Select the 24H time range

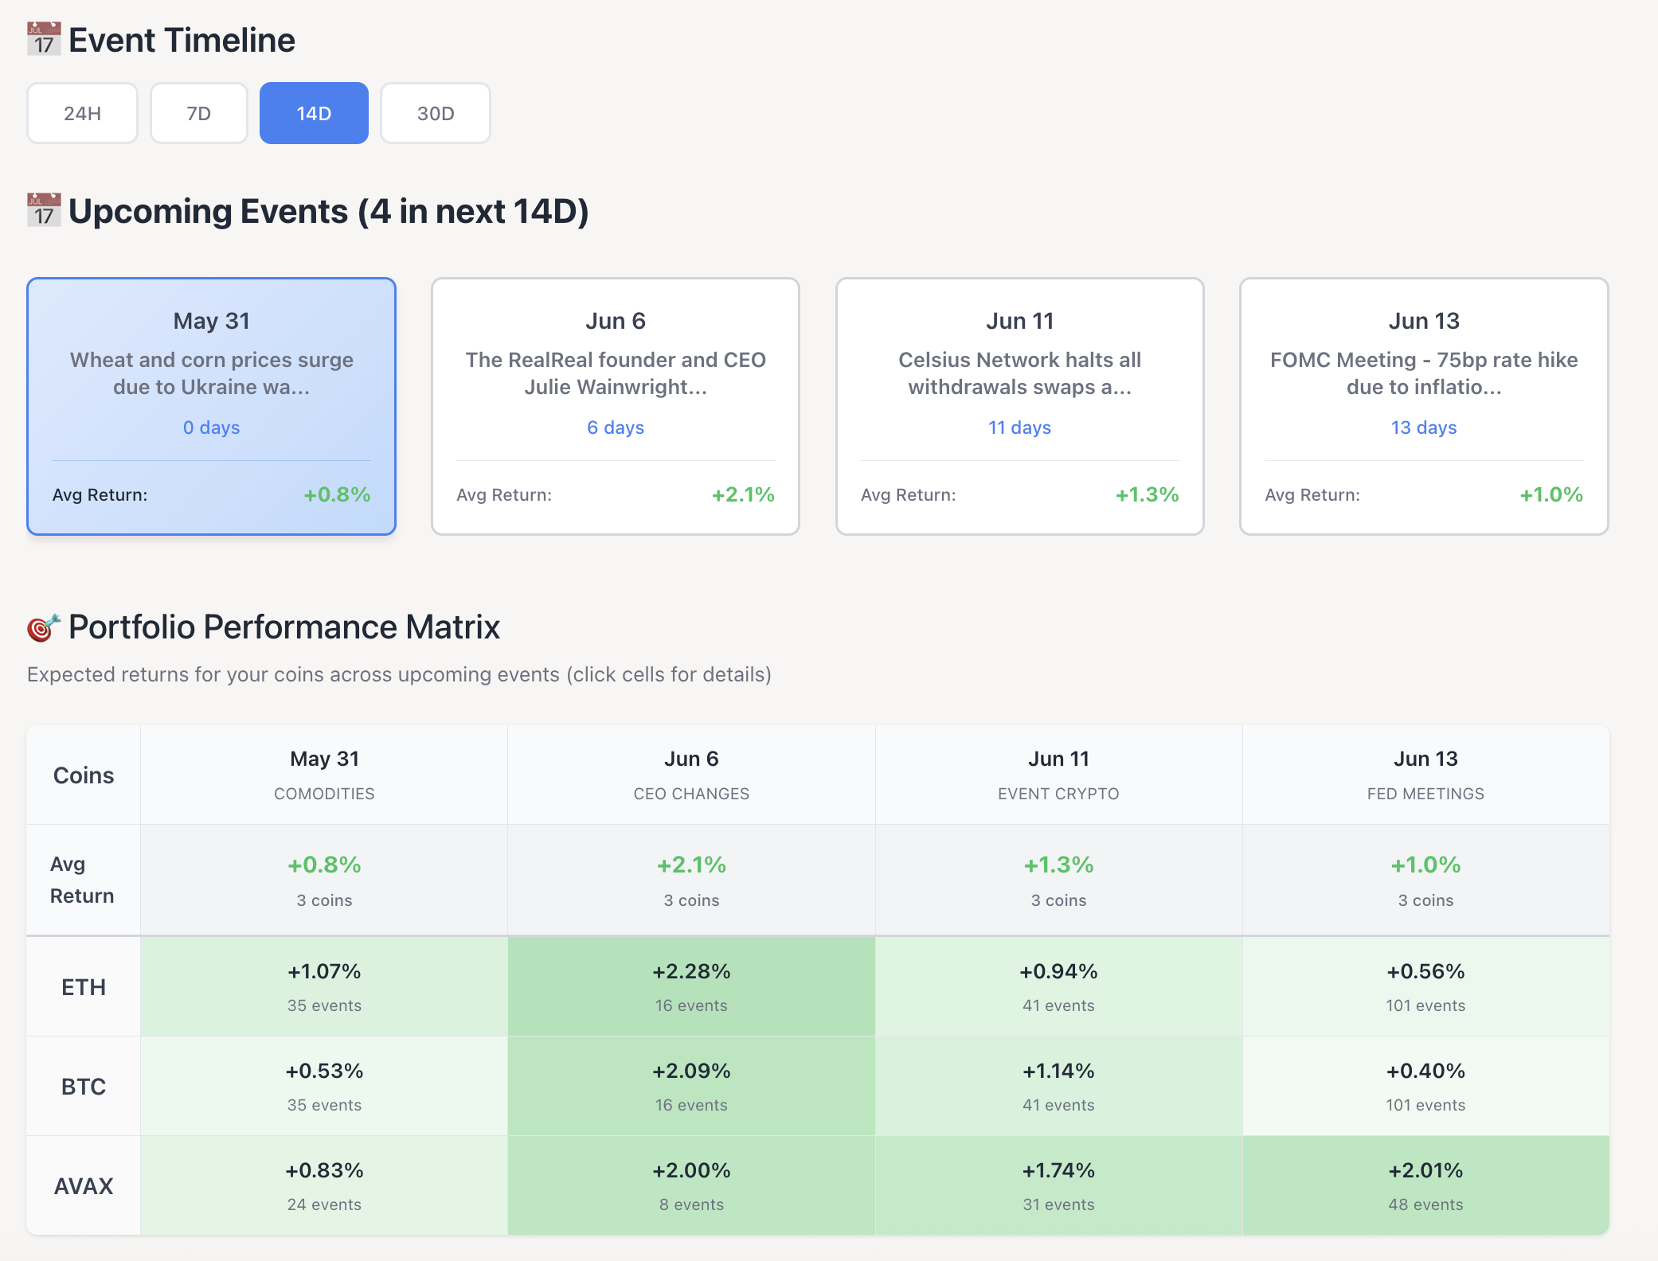82,113
